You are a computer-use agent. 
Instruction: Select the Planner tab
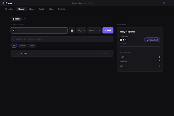click(21, 9)
